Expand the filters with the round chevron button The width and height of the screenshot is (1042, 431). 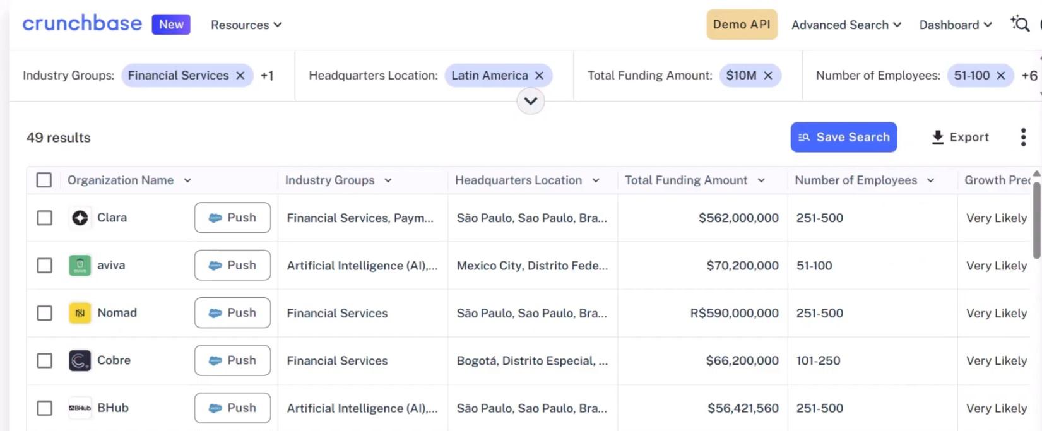point(531,101)
